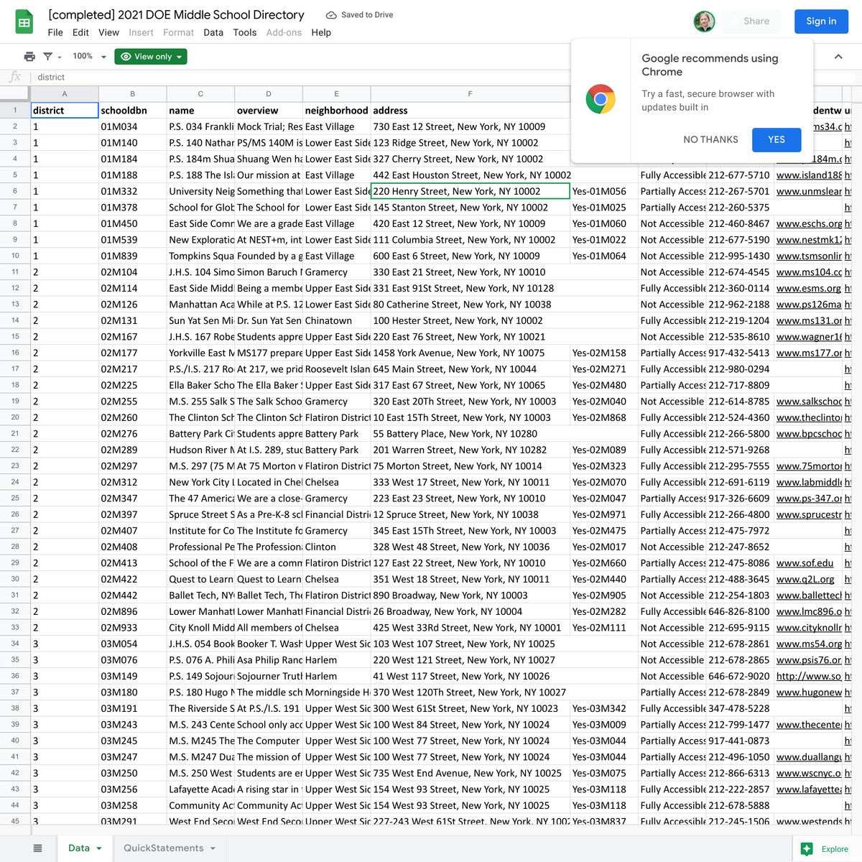This screenshot has height=862, width=862.
Task: Open the Edit menu
Action: [x=80, y=32]
